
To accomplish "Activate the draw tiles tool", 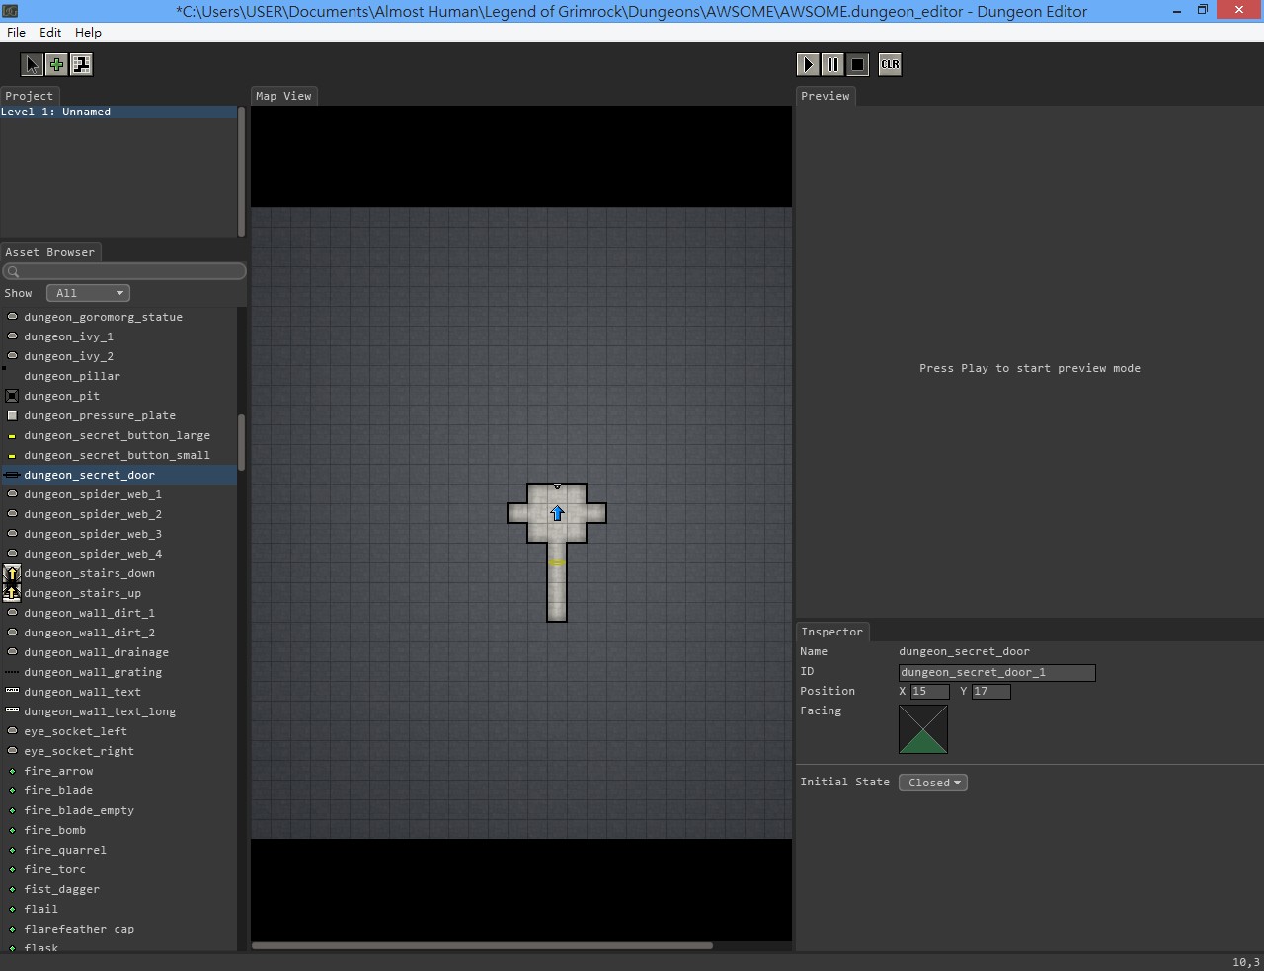I will click(81, 65).
